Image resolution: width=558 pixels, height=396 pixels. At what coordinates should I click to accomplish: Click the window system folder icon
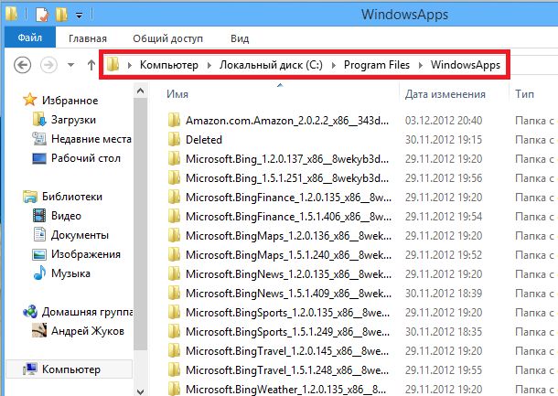pyautogui.click(x=11, y=14)
